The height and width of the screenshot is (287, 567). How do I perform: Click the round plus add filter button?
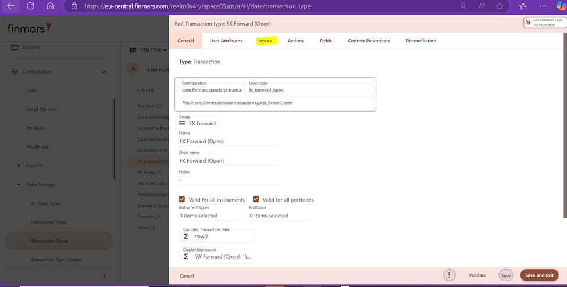133,69
